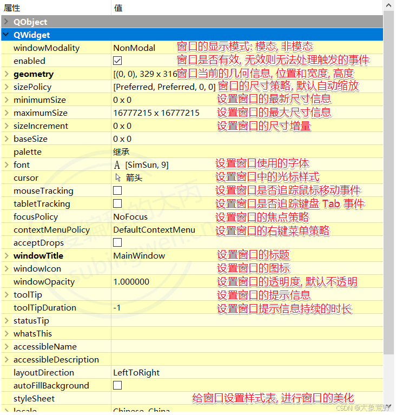Screen dimensions: 396x415
Task: Expand the sizePolicy property
Action: [x=6, y=87]
